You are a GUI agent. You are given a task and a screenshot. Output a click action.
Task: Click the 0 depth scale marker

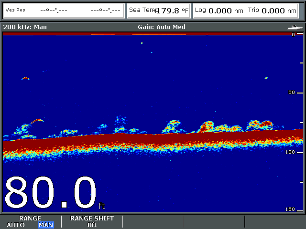(x=294, y=34)
